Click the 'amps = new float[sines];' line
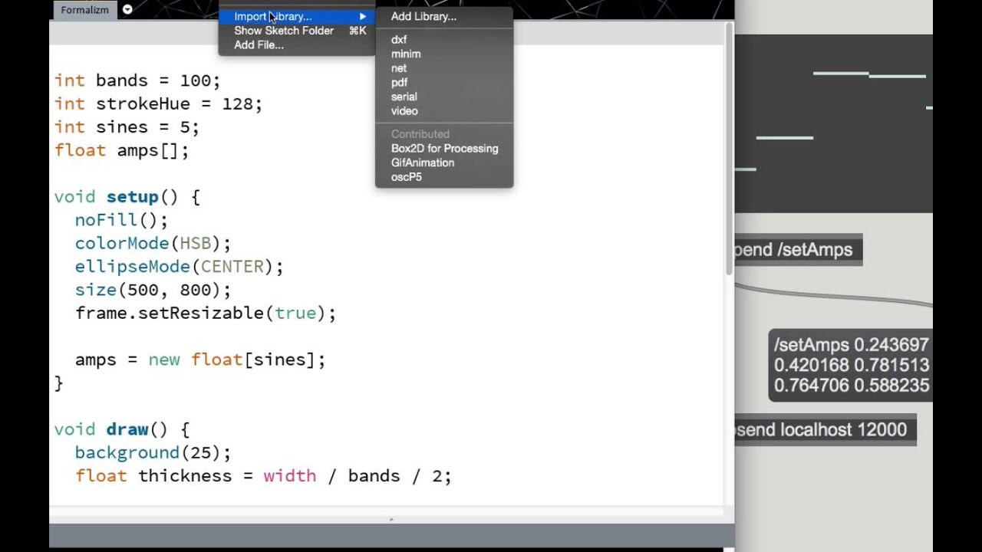 pyautogui.click(x=200, y=360)
